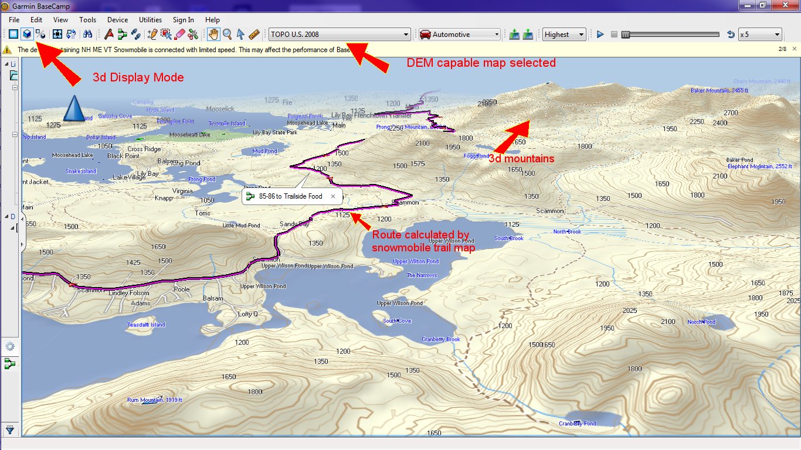Close the 85-86 to Trailside Food popup

332,196
